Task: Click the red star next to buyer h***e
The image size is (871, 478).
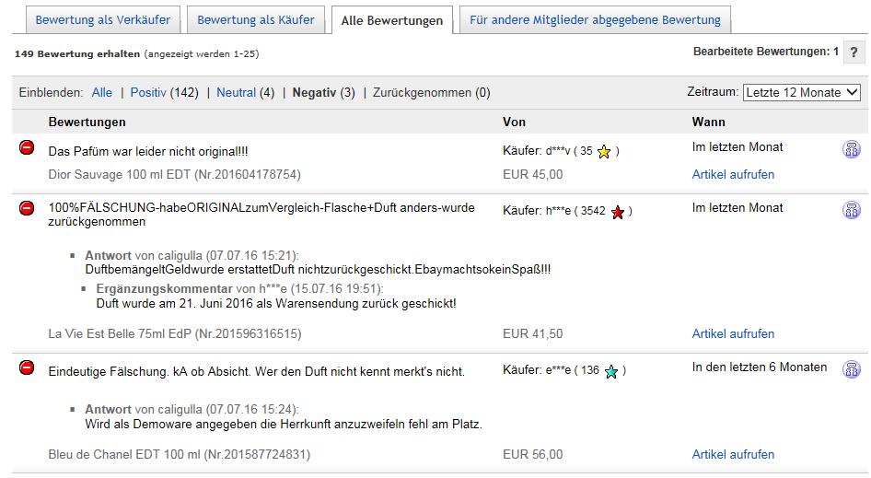Action: click(x=618, y=212)
